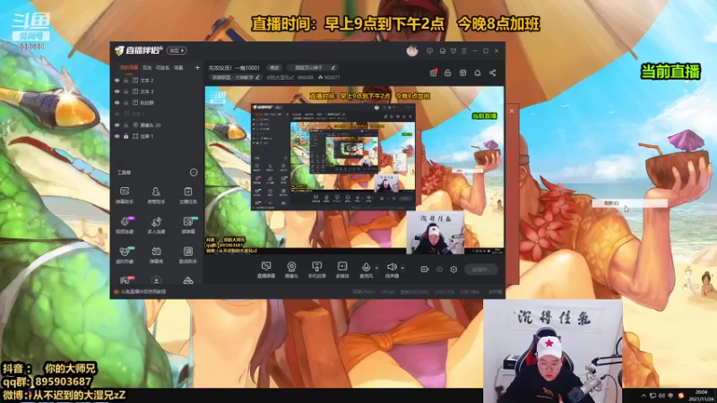
Task: Edit the 国服顶尖狮子 tag
Action: coord(333,68)
